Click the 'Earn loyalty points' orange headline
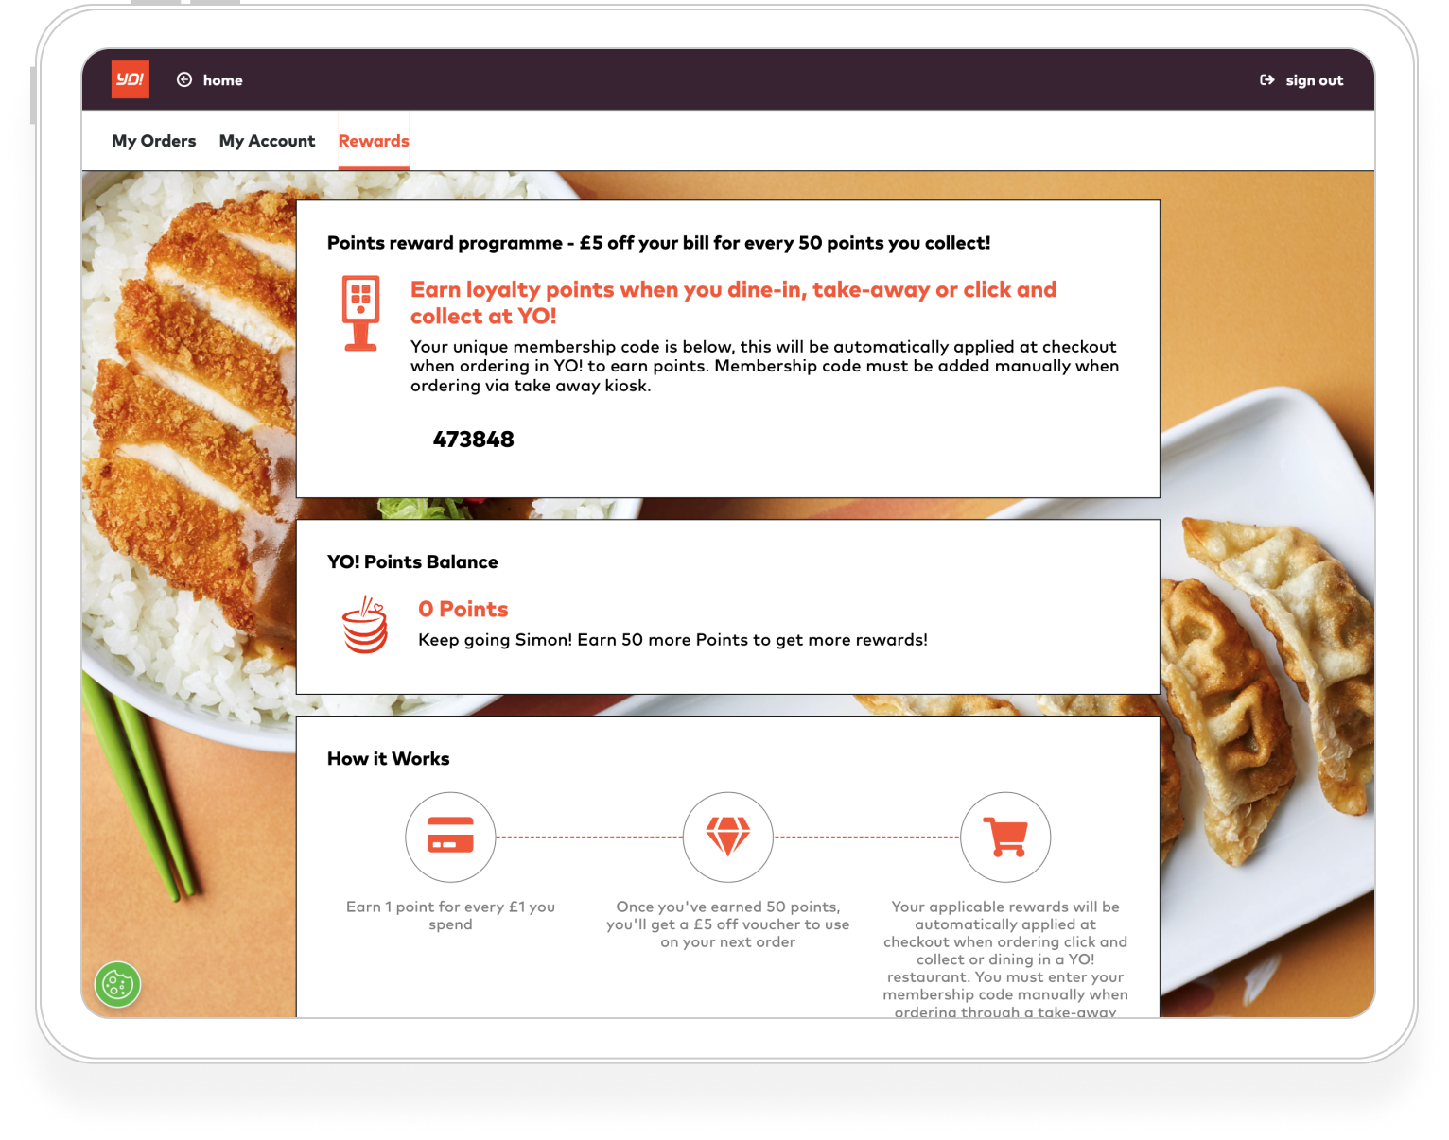This screenshot has height=1140, width=1449. 733,302
